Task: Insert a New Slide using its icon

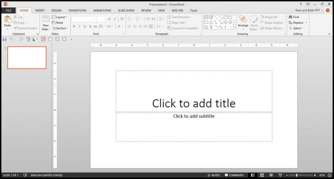Action: (x=46, y=19)
